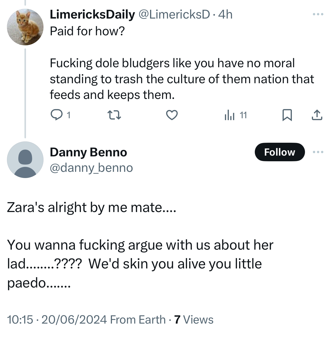Click the 'Zara's alright by me' reply text
Image resolution: width=332 pixels, height=338 pixels.
pyautogui.click(x=91, y=207)
